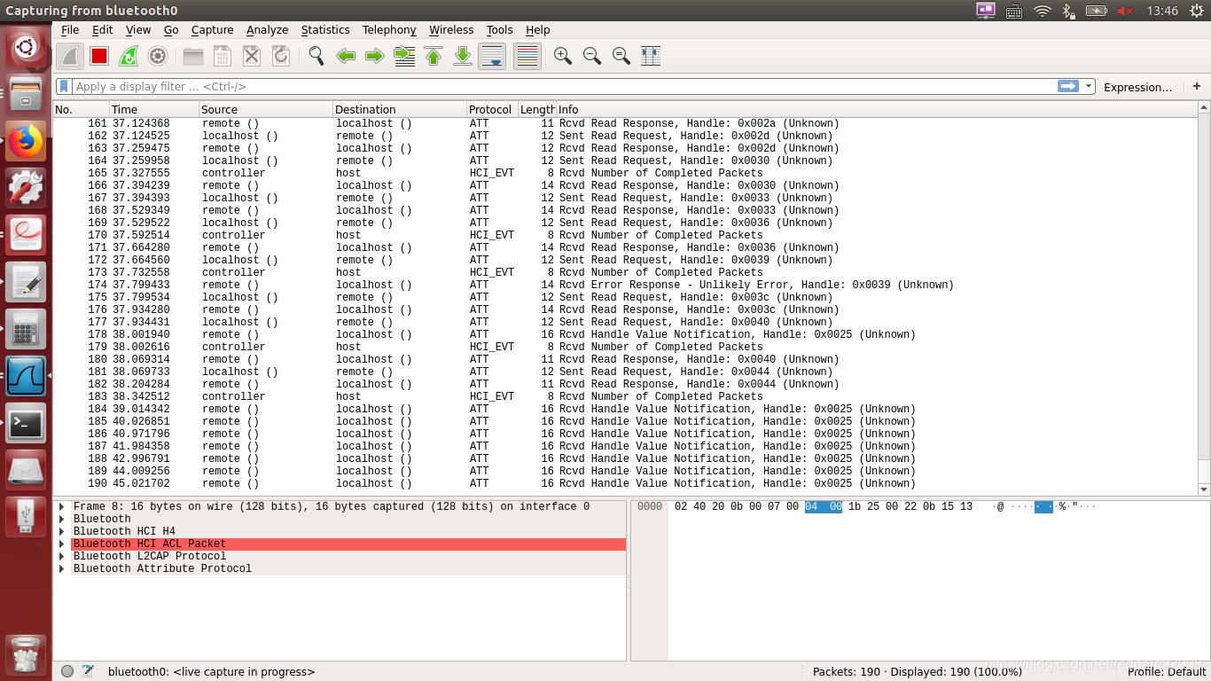Find a packet with magnifier icon
The width and height of the screenshot is (1211, 681).
(316, 56)
